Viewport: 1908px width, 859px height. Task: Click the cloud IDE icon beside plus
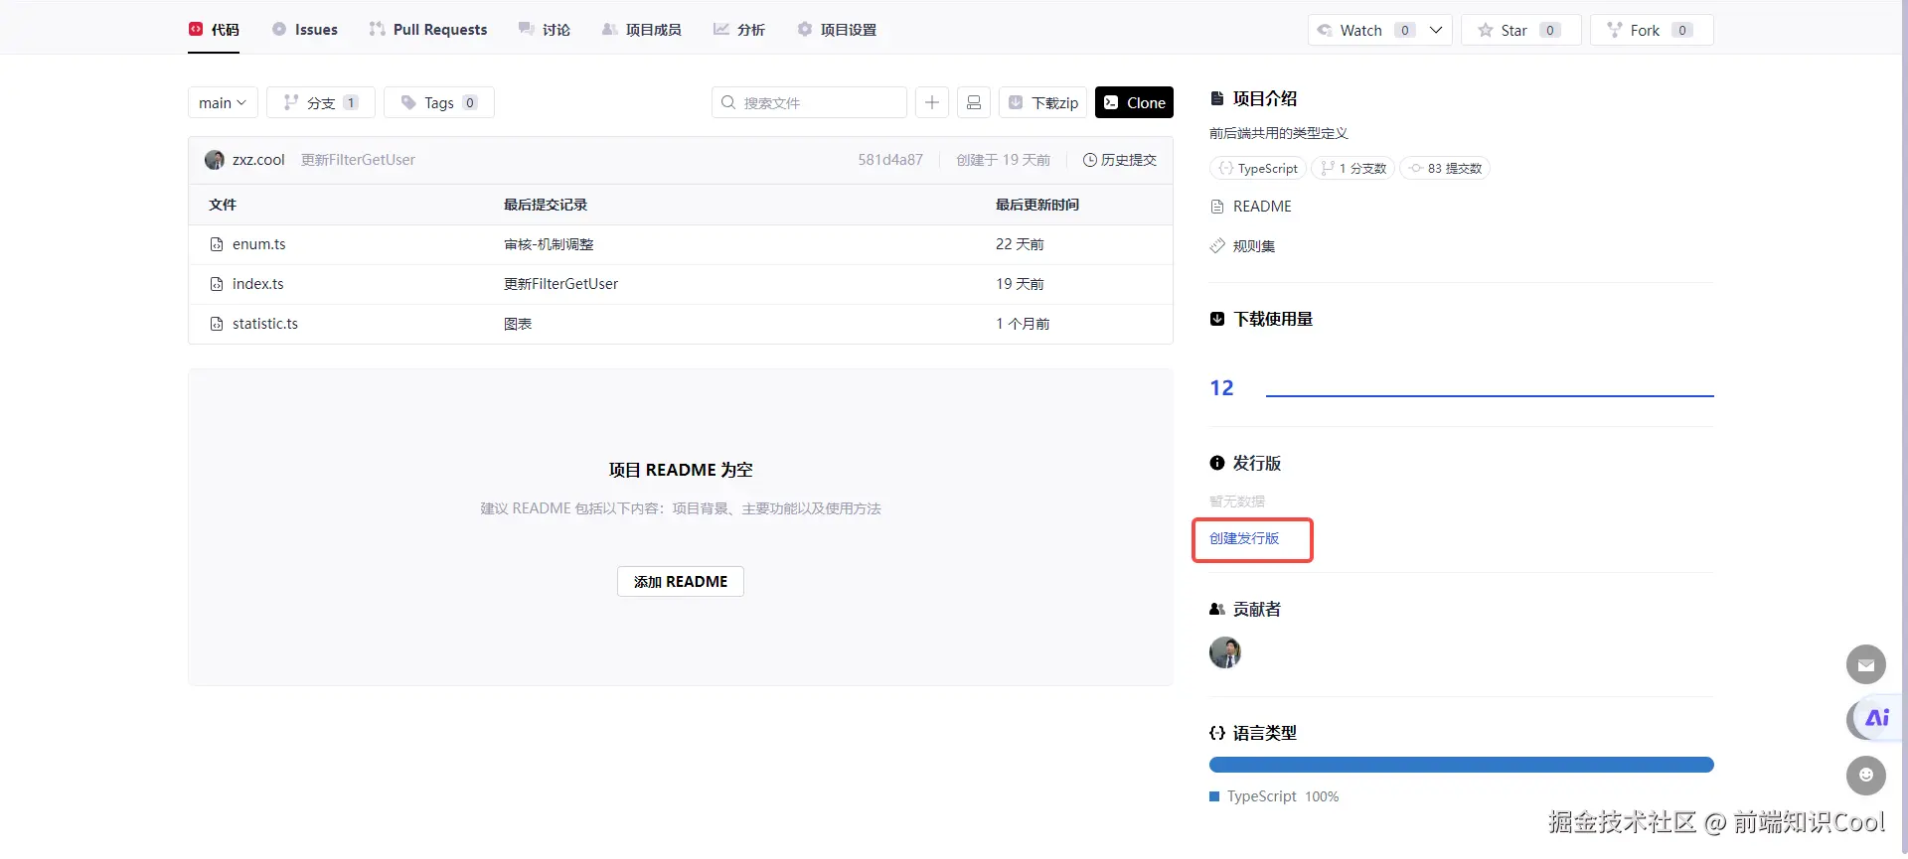974,102
